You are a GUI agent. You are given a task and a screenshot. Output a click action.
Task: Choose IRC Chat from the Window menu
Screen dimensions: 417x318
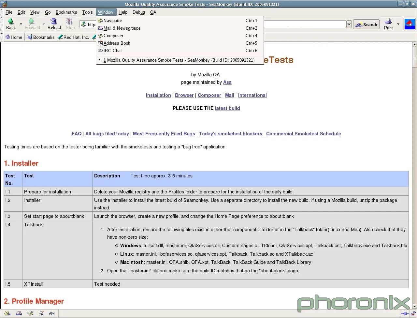[x=180, y=51]
